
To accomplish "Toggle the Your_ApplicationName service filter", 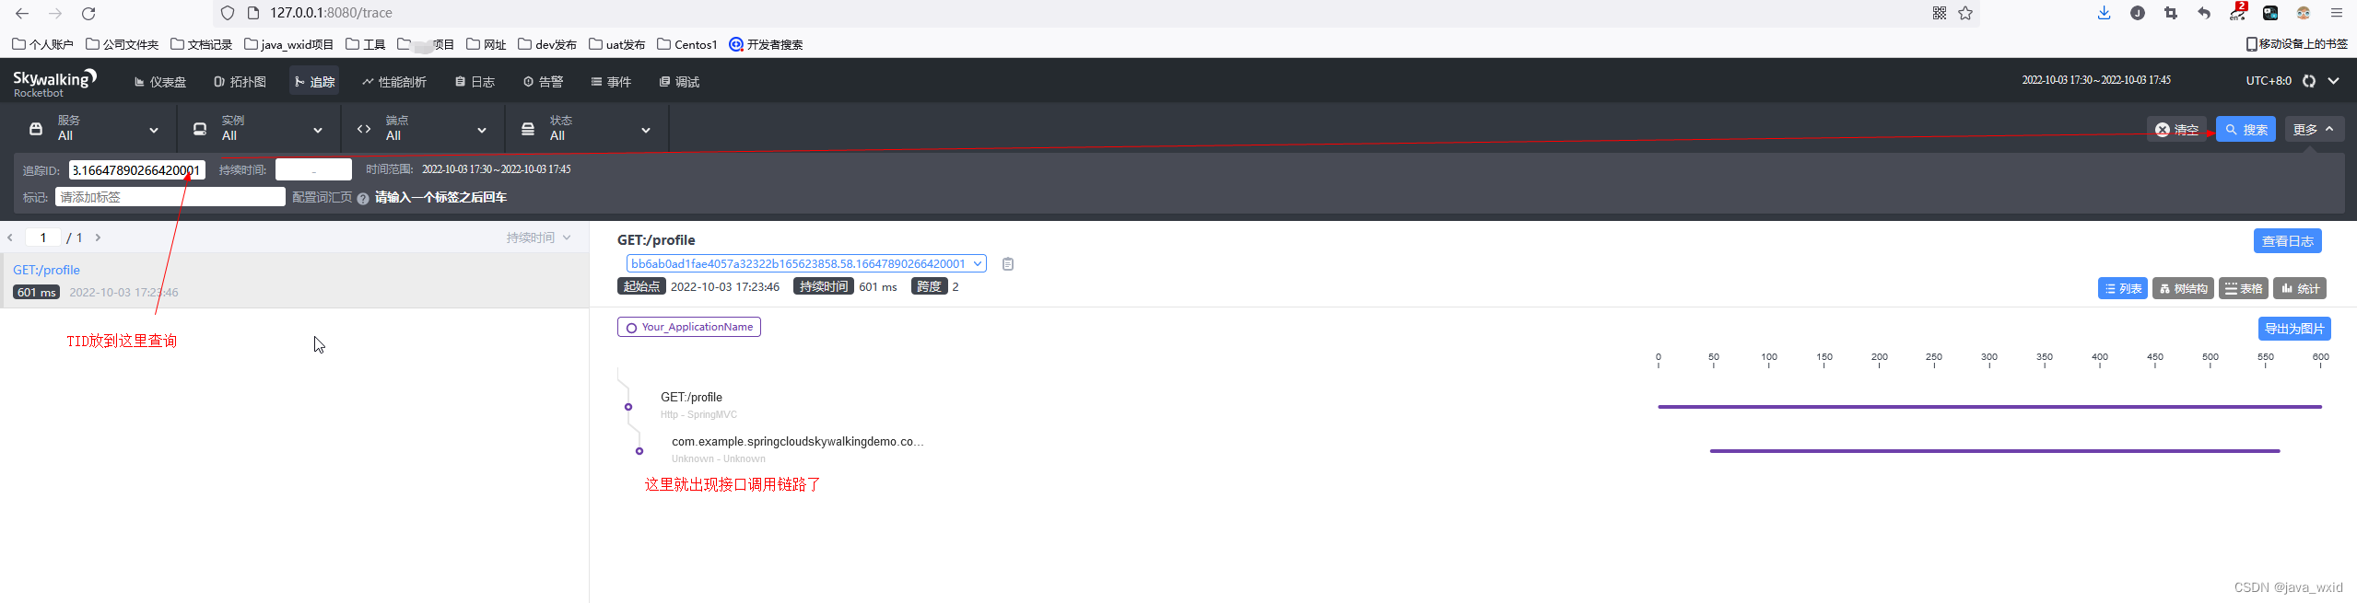I will [x=689, y=327].
